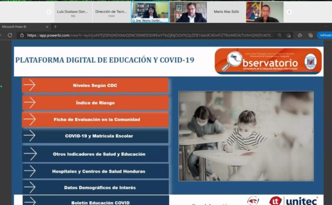Click the magnifying glass map in Observatorio logo
Screen dimensions: 332x205
point(232,61)
